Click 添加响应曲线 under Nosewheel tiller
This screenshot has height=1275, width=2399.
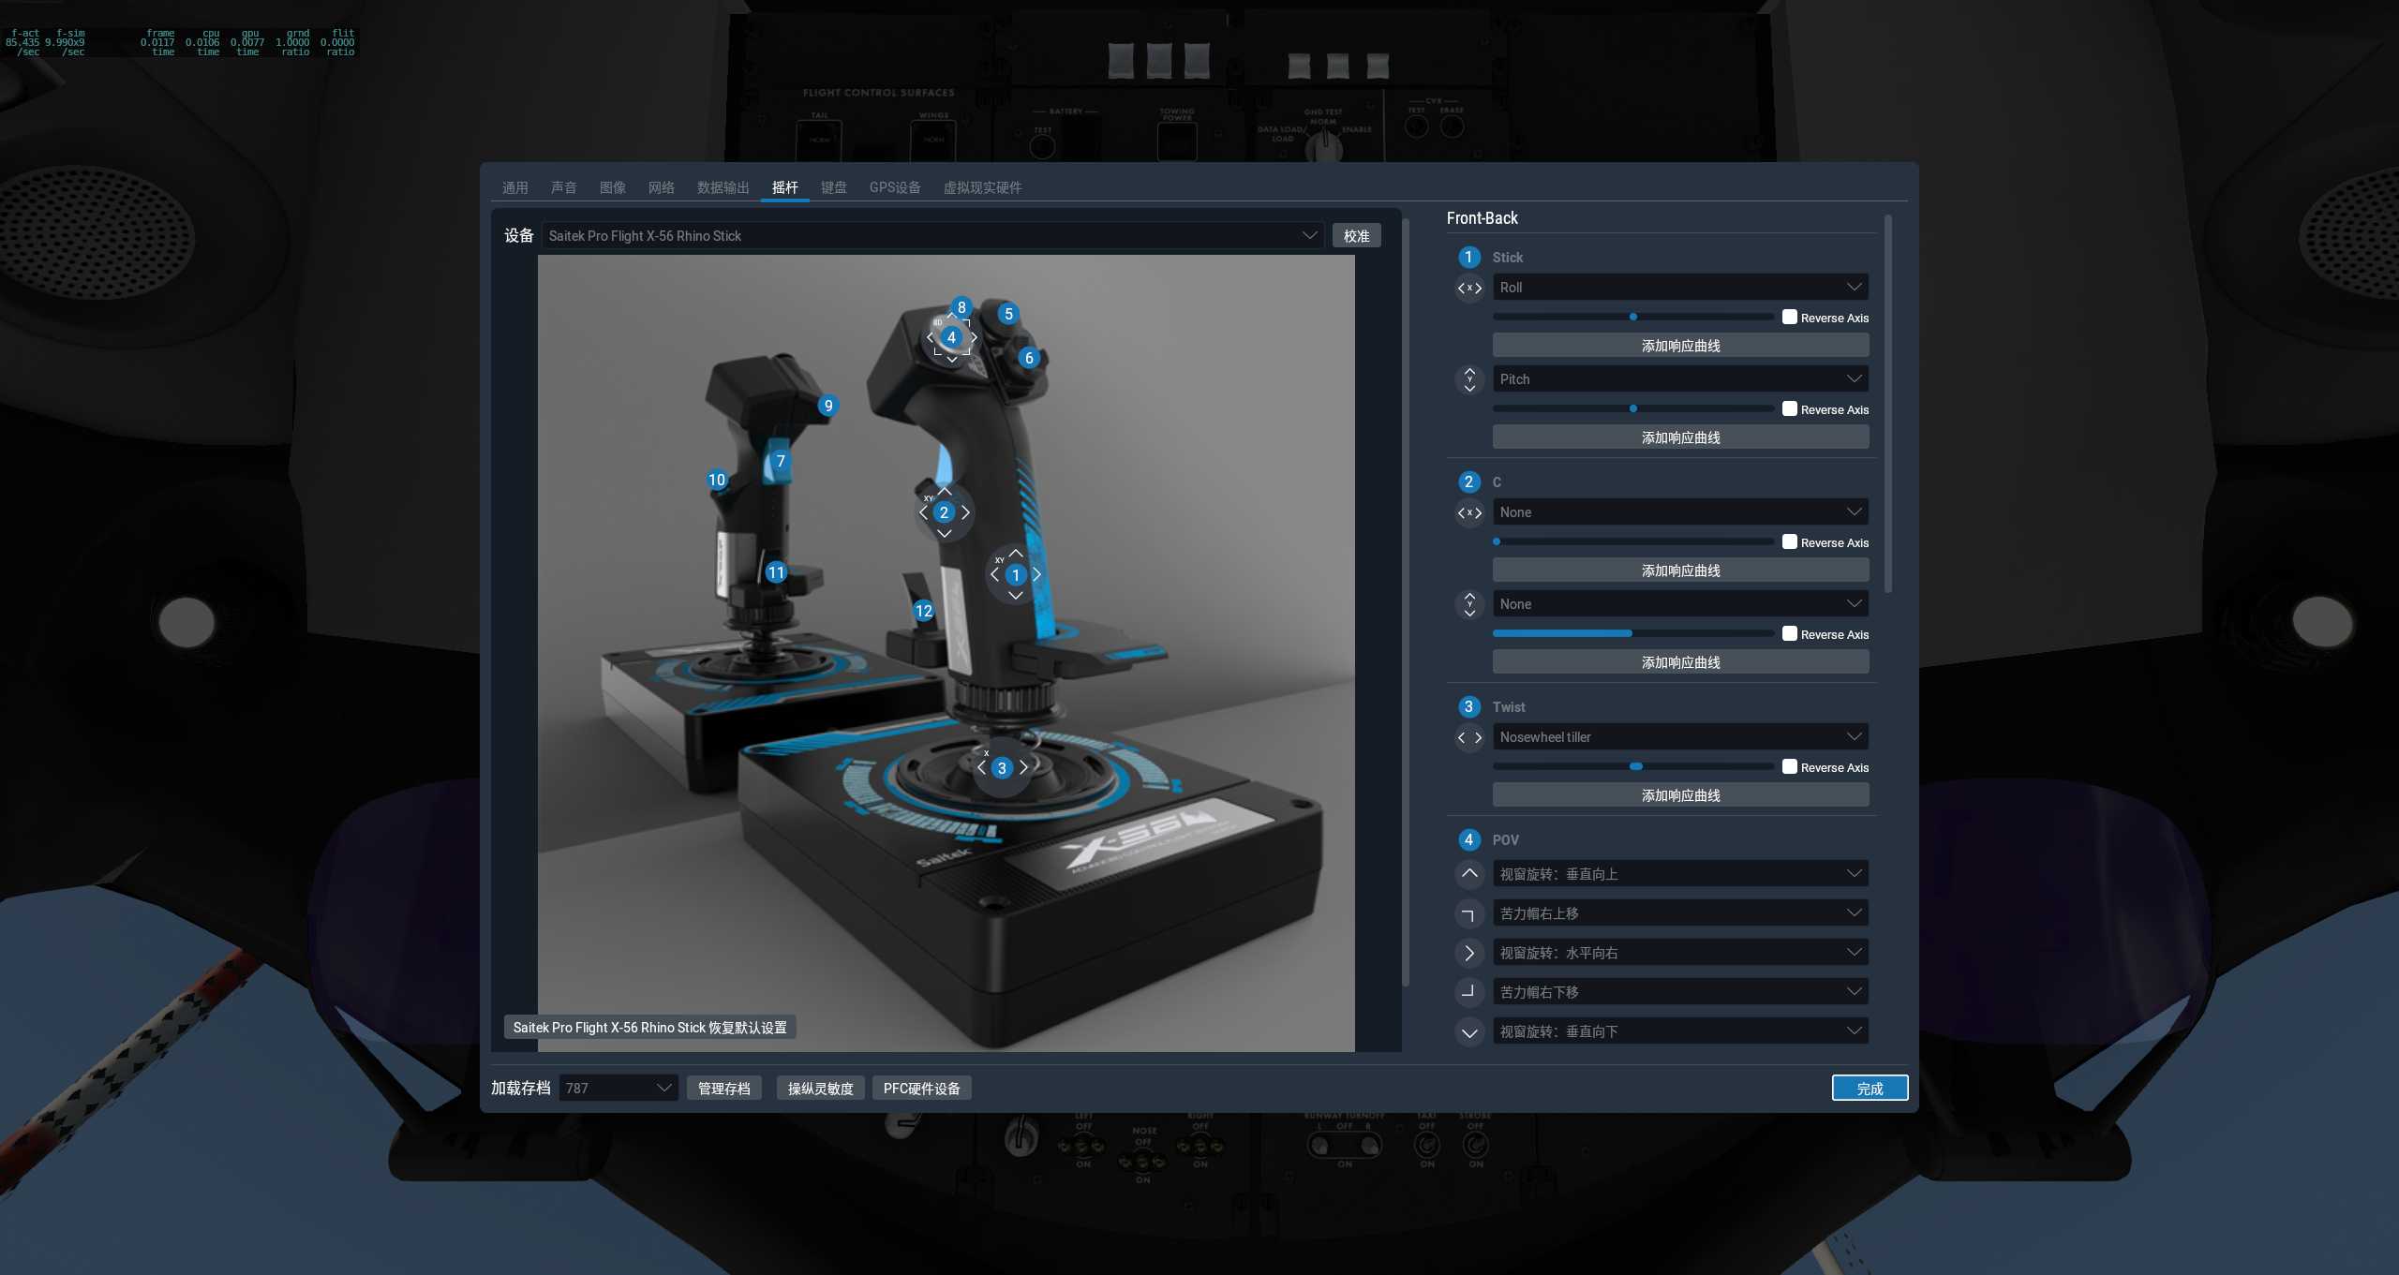[1680, 795]
